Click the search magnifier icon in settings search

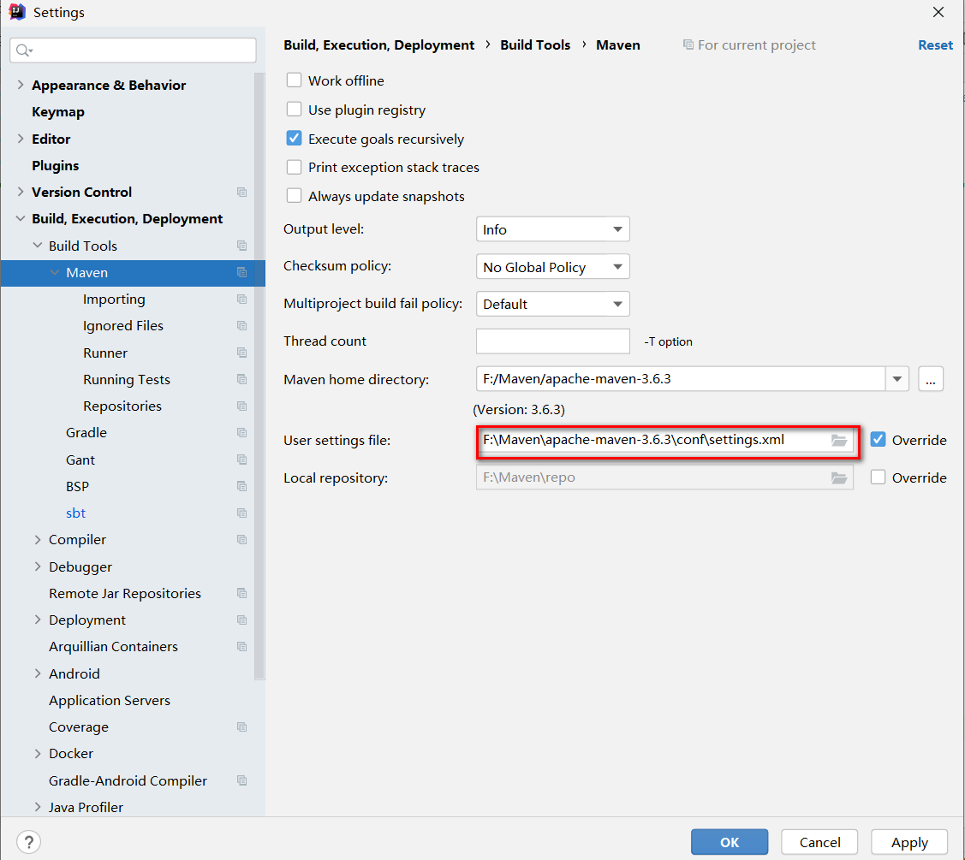(24, 50)
